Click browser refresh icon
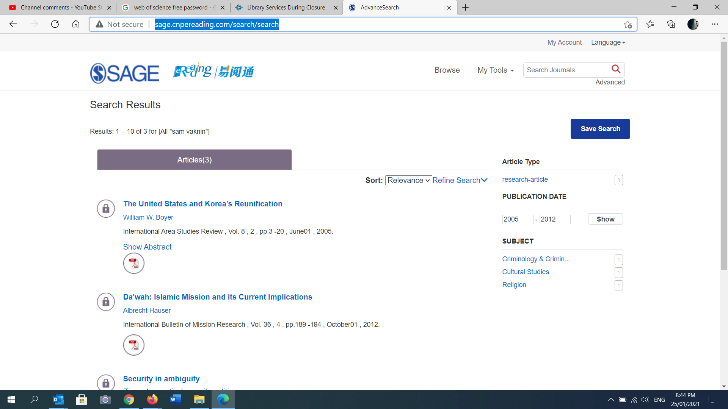Screen dimensions: 728x409 pos(55,24)
